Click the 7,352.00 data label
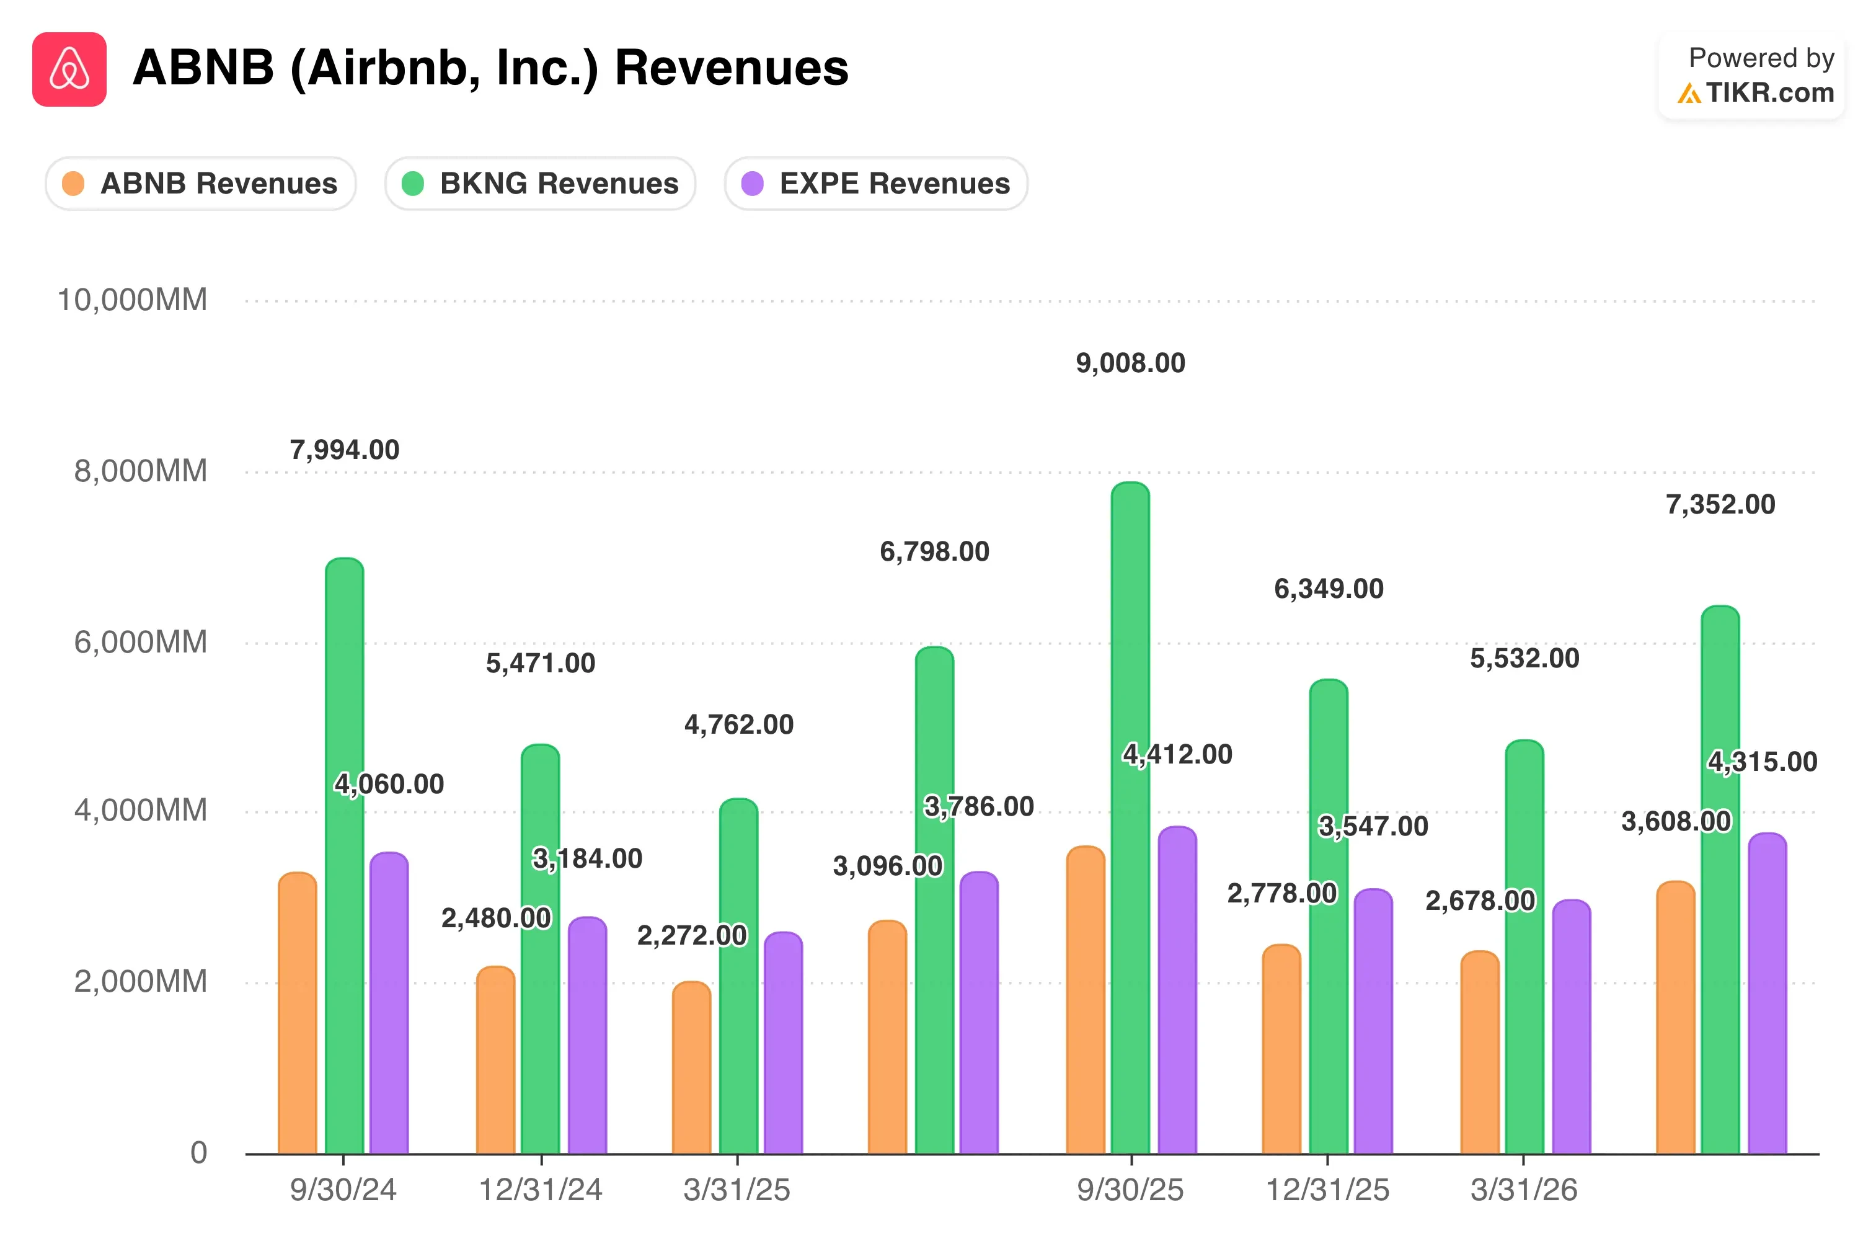The width and height of the screenshot is (1876, 1251). [1720, 504]
